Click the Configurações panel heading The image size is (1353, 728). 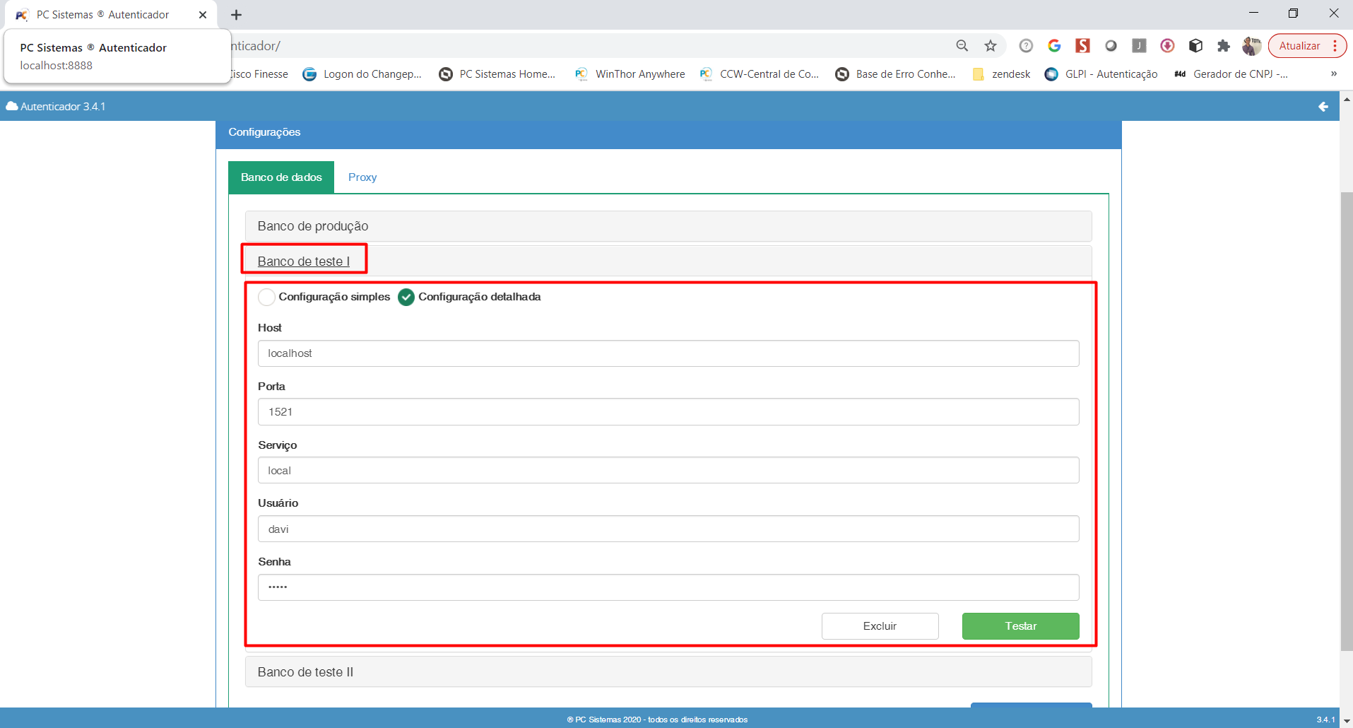pyautogui.click(x=264, y=132)
